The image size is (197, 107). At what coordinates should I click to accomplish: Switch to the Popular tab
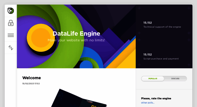pos(153,79)
